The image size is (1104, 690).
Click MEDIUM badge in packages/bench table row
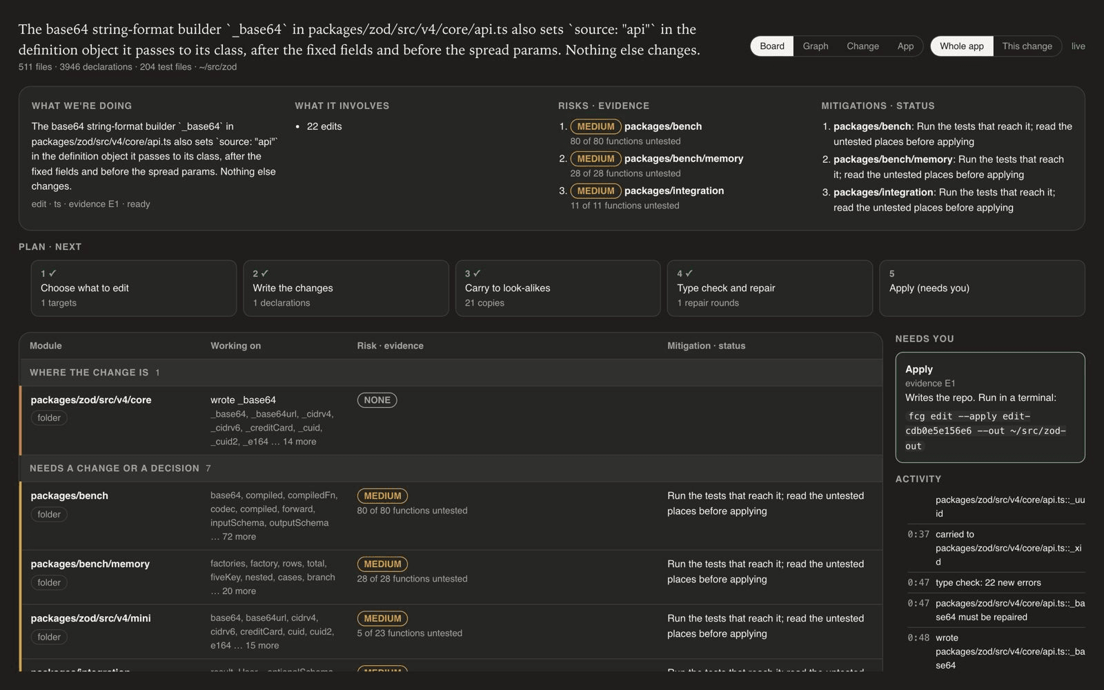(382, 496)
